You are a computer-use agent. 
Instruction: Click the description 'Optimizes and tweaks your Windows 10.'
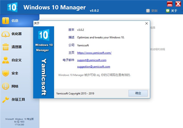101,37
